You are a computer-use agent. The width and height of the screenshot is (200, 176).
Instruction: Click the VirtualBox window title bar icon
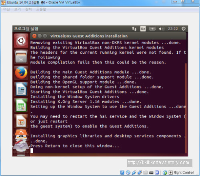(3, 2)
